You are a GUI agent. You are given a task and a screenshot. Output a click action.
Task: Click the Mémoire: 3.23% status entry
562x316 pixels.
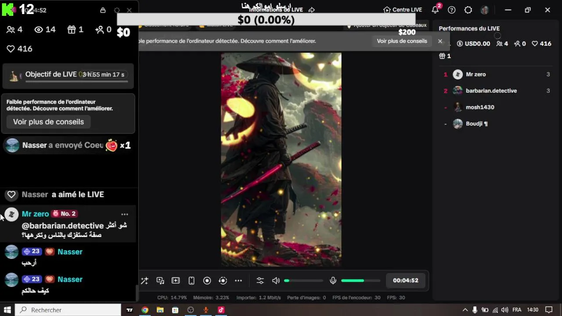211,298
